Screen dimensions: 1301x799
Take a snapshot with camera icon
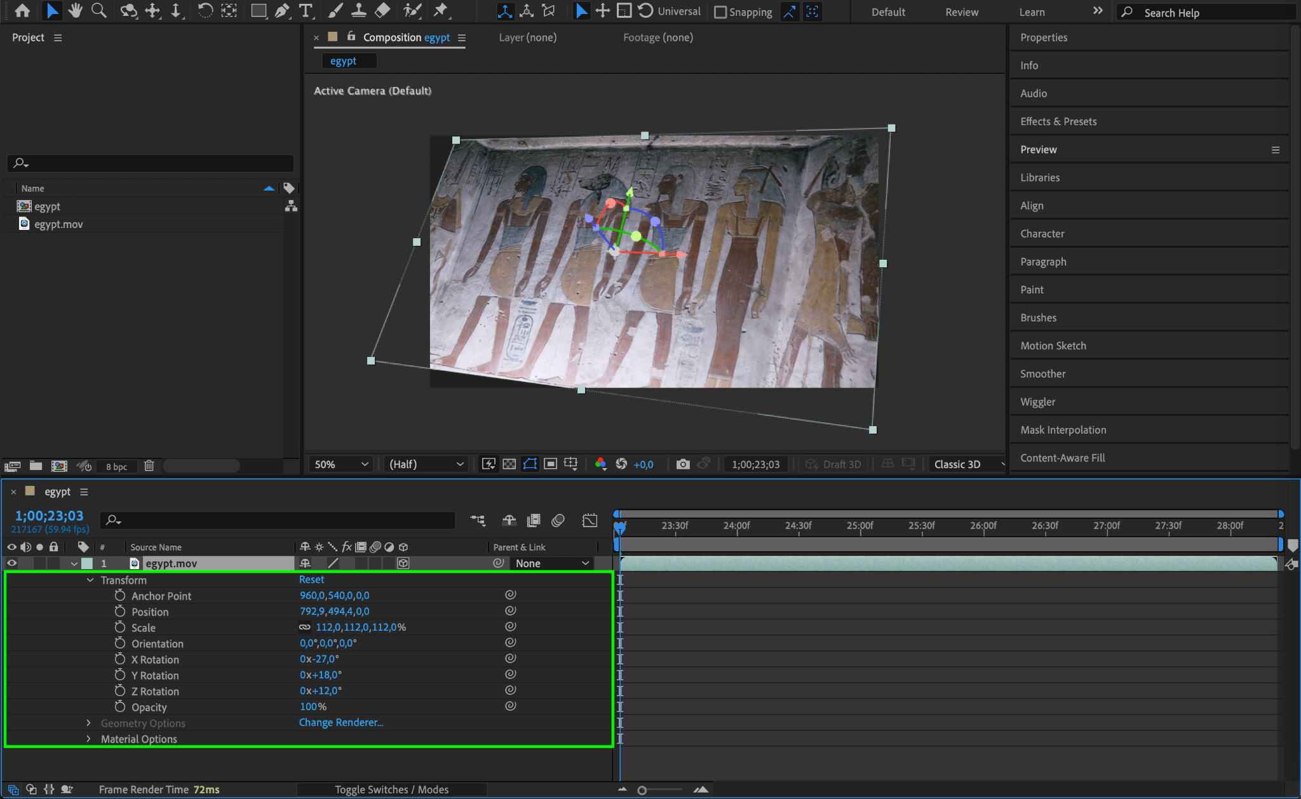point(683,464)
